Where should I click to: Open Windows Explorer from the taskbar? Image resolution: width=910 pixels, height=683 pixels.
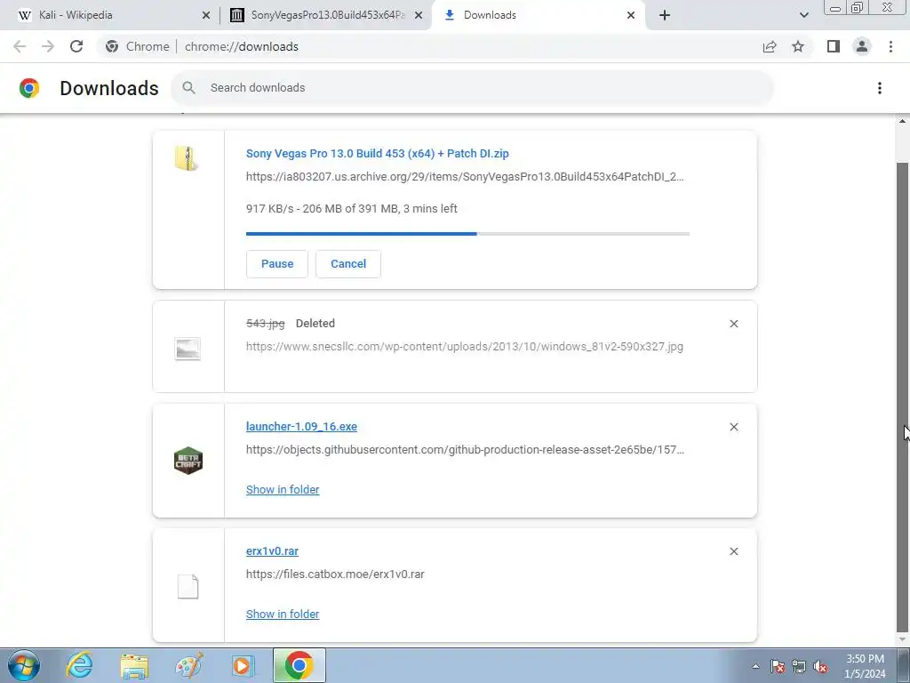(x=134, y=665)
